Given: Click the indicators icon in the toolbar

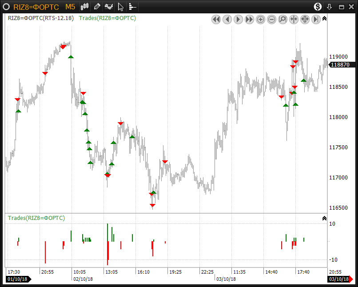Looking at the screenshot, I should click(x=109, y=7).
